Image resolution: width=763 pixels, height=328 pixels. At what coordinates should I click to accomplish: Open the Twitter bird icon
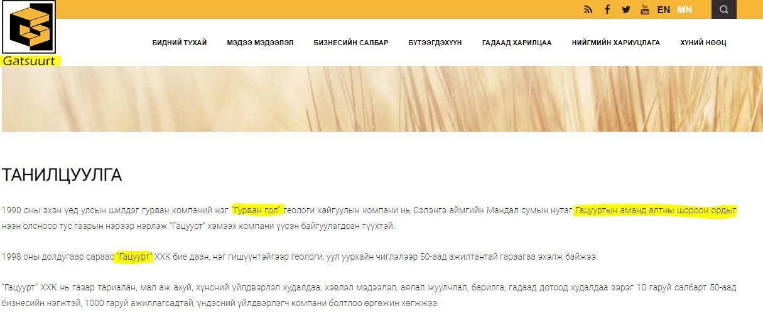coord(626,9)
